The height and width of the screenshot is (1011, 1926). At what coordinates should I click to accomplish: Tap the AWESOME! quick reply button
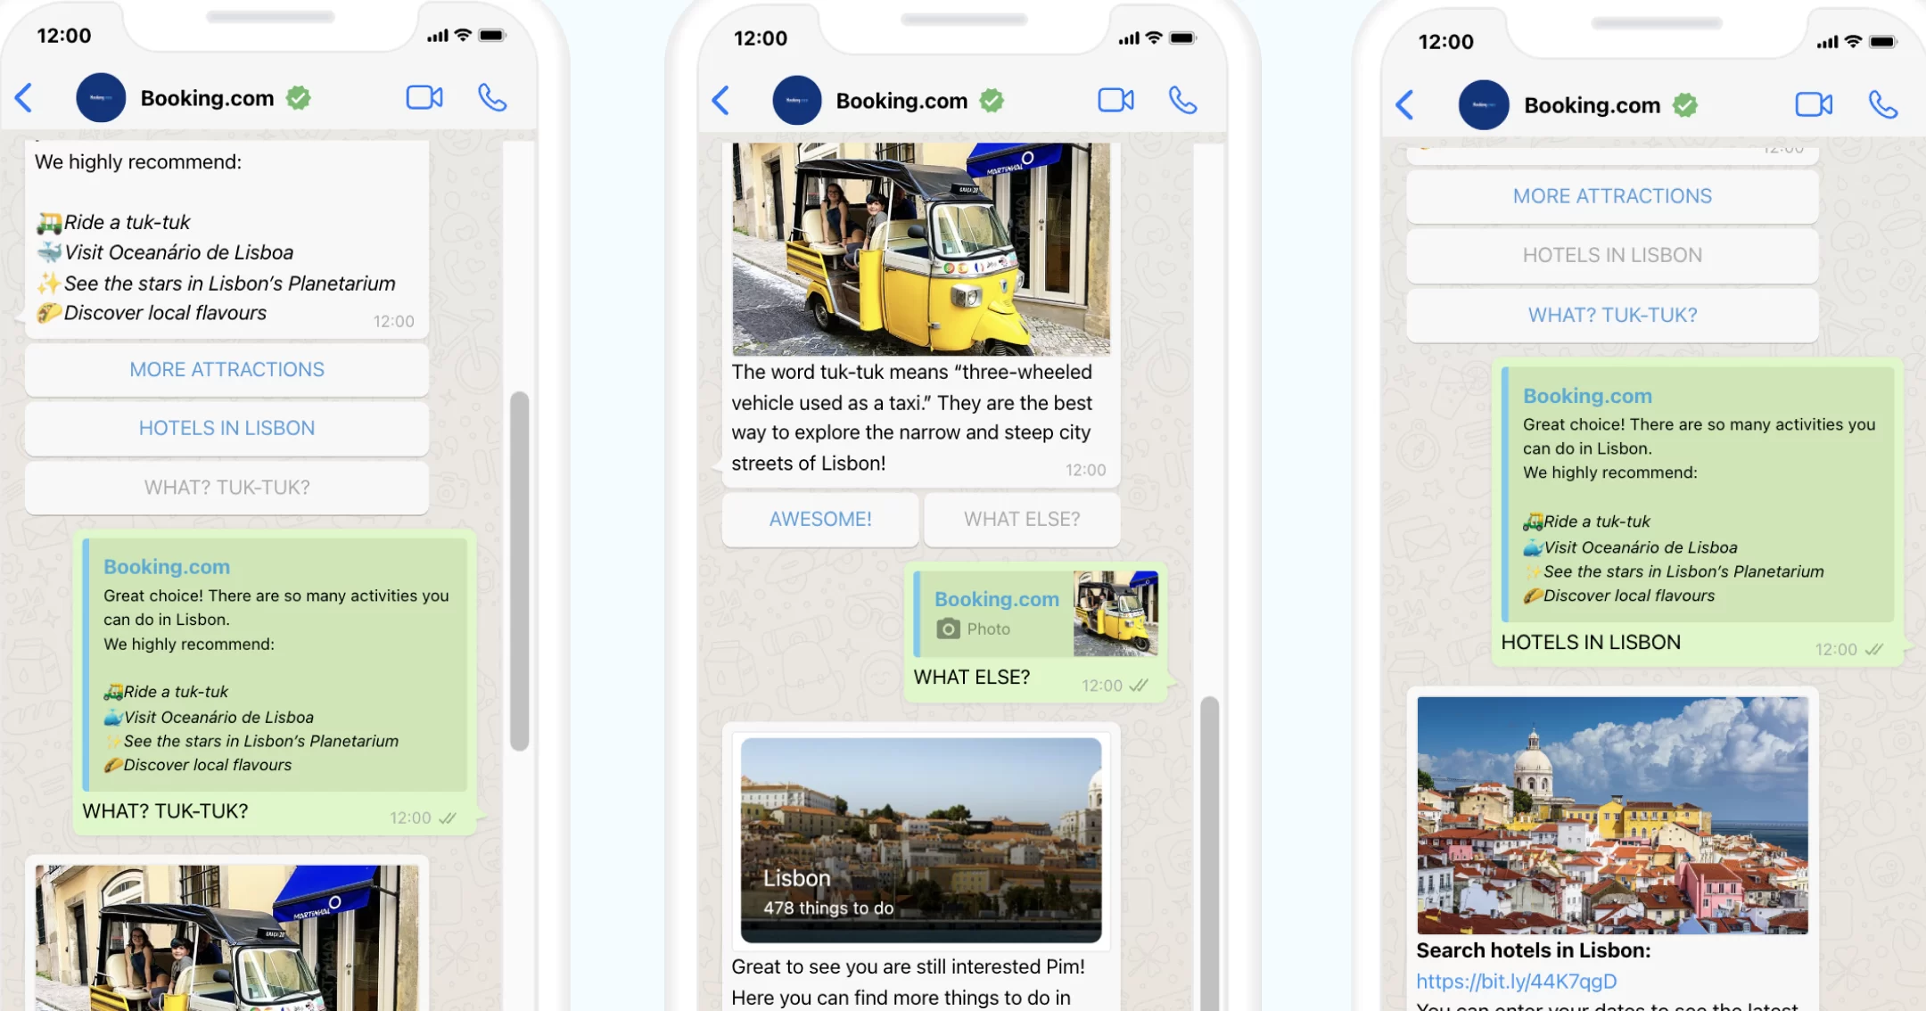[820, 519]
